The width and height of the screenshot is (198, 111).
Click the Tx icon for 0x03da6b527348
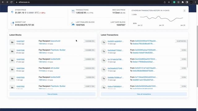pyautogui.click(x=104, y=70)
